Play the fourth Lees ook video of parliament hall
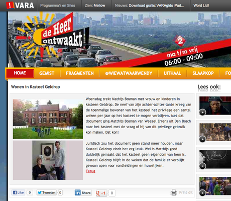This screenshot has width=231, height=201. pyautogui.click(x=202, y=193)
